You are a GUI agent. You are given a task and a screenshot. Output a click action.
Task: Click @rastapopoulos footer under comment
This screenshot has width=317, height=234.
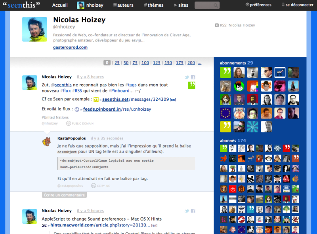[x=70, y=186]
